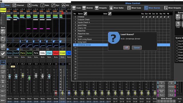Open the Mixer Snippets tab

click(x=172, y=8)
